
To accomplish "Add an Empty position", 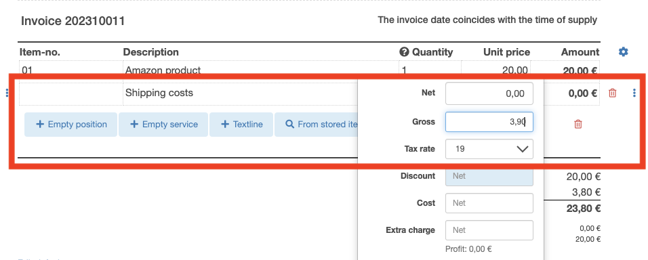I will (71, 124).
